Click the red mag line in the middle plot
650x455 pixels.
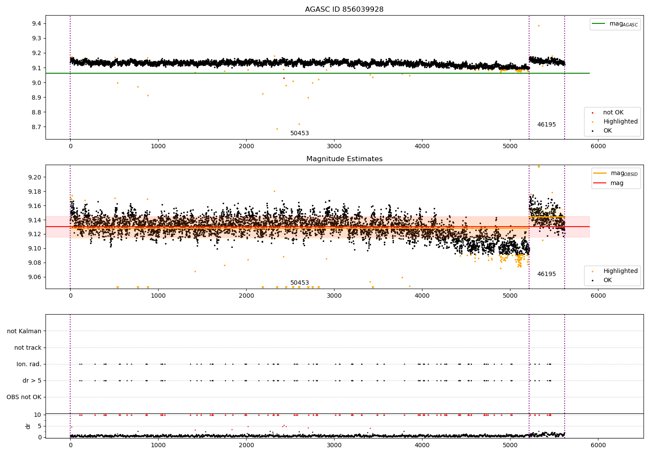[318, 227]
